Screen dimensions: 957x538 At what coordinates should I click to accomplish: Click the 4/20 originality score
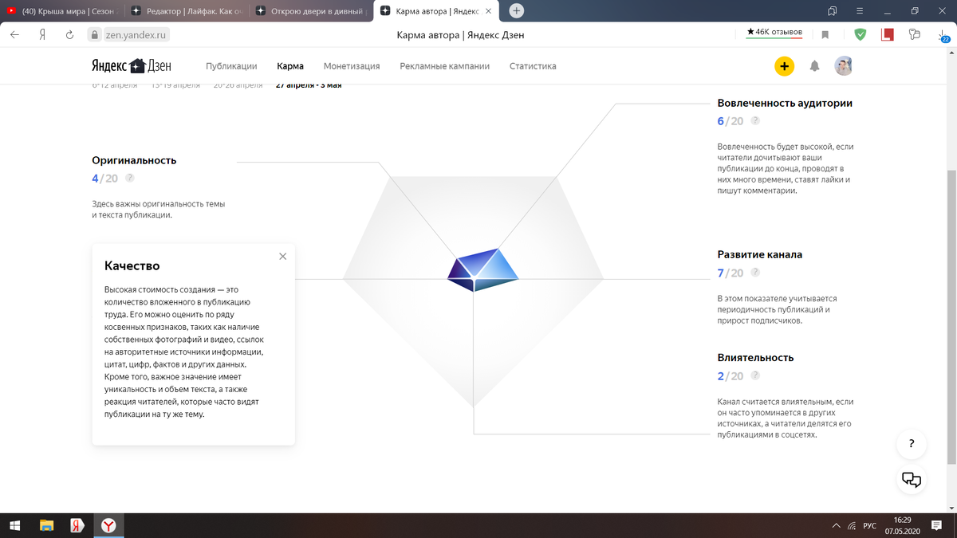tap(105, 179)
